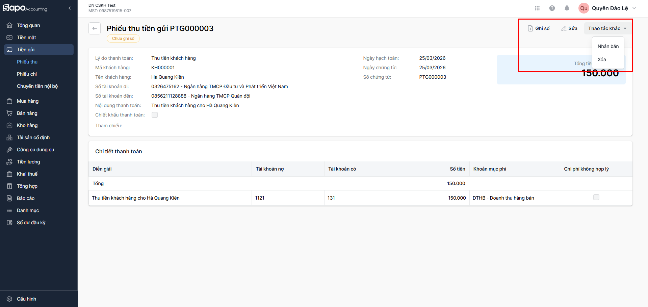Click the help question mark icon
The height and width of the screenshot is (307, 648).
click(552, 8)
